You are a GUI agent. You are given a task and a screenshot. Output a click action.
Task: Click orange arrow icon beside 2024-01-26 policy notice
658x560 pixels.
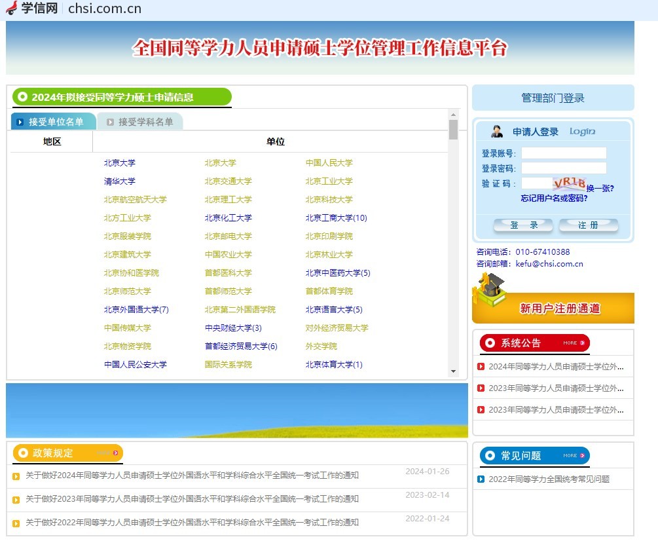16,476
